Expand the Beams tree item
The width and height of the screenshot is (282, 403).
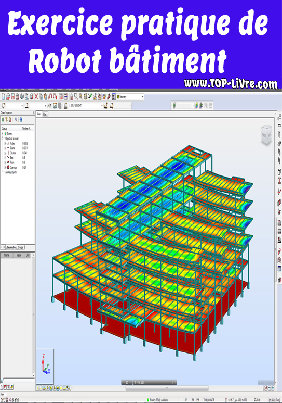[x=5, y=148]
